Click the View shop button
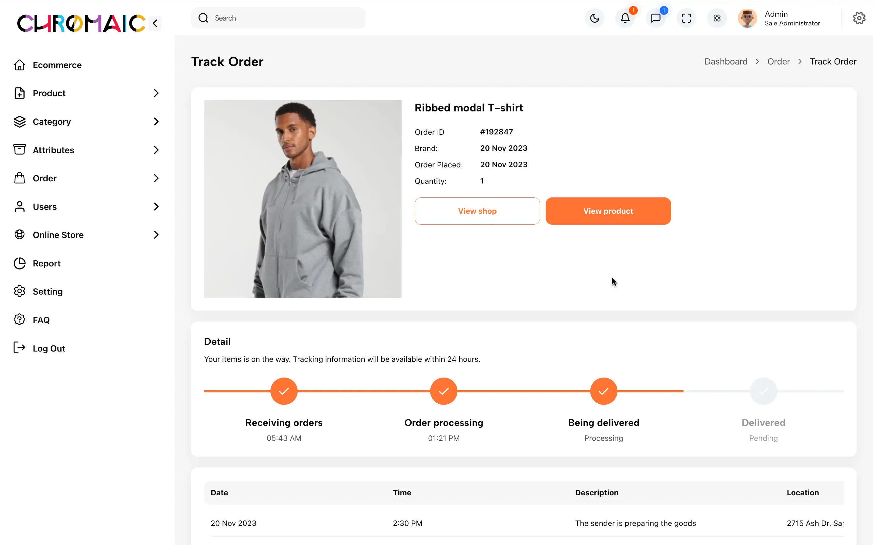 click(477, 211)
